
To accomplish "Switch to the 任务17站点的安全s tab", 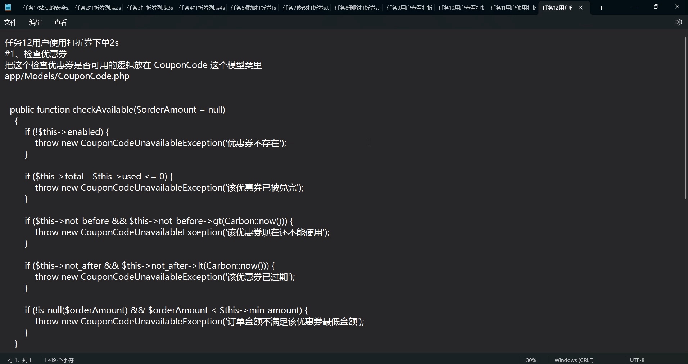I will [x=45, y=8].
